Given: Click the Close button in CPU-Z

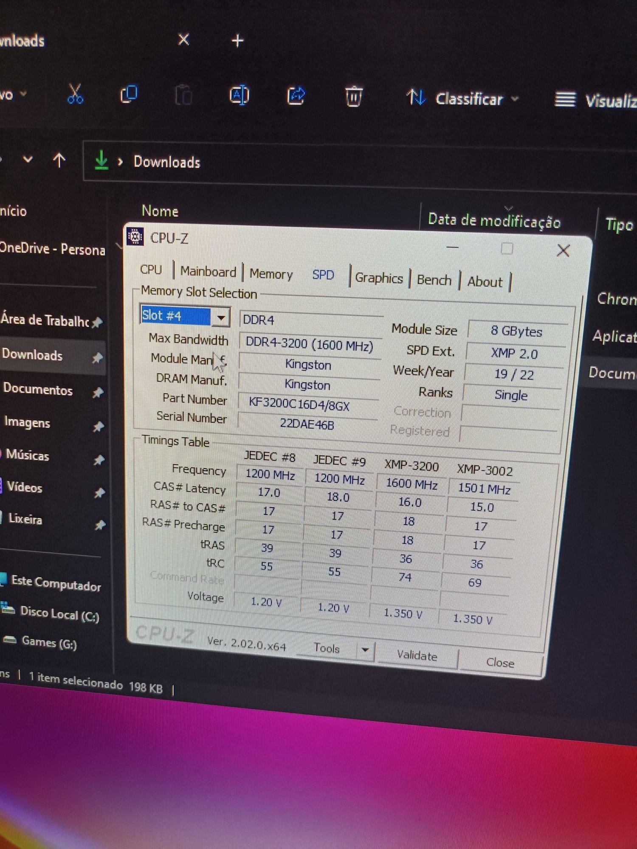Looking at the screenshot, I should pos(500,663).
